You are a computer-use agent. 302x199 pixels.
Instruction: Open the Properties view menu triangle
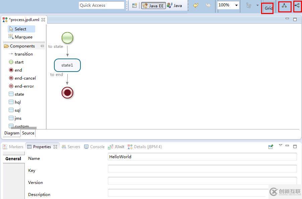coord(281,145)
